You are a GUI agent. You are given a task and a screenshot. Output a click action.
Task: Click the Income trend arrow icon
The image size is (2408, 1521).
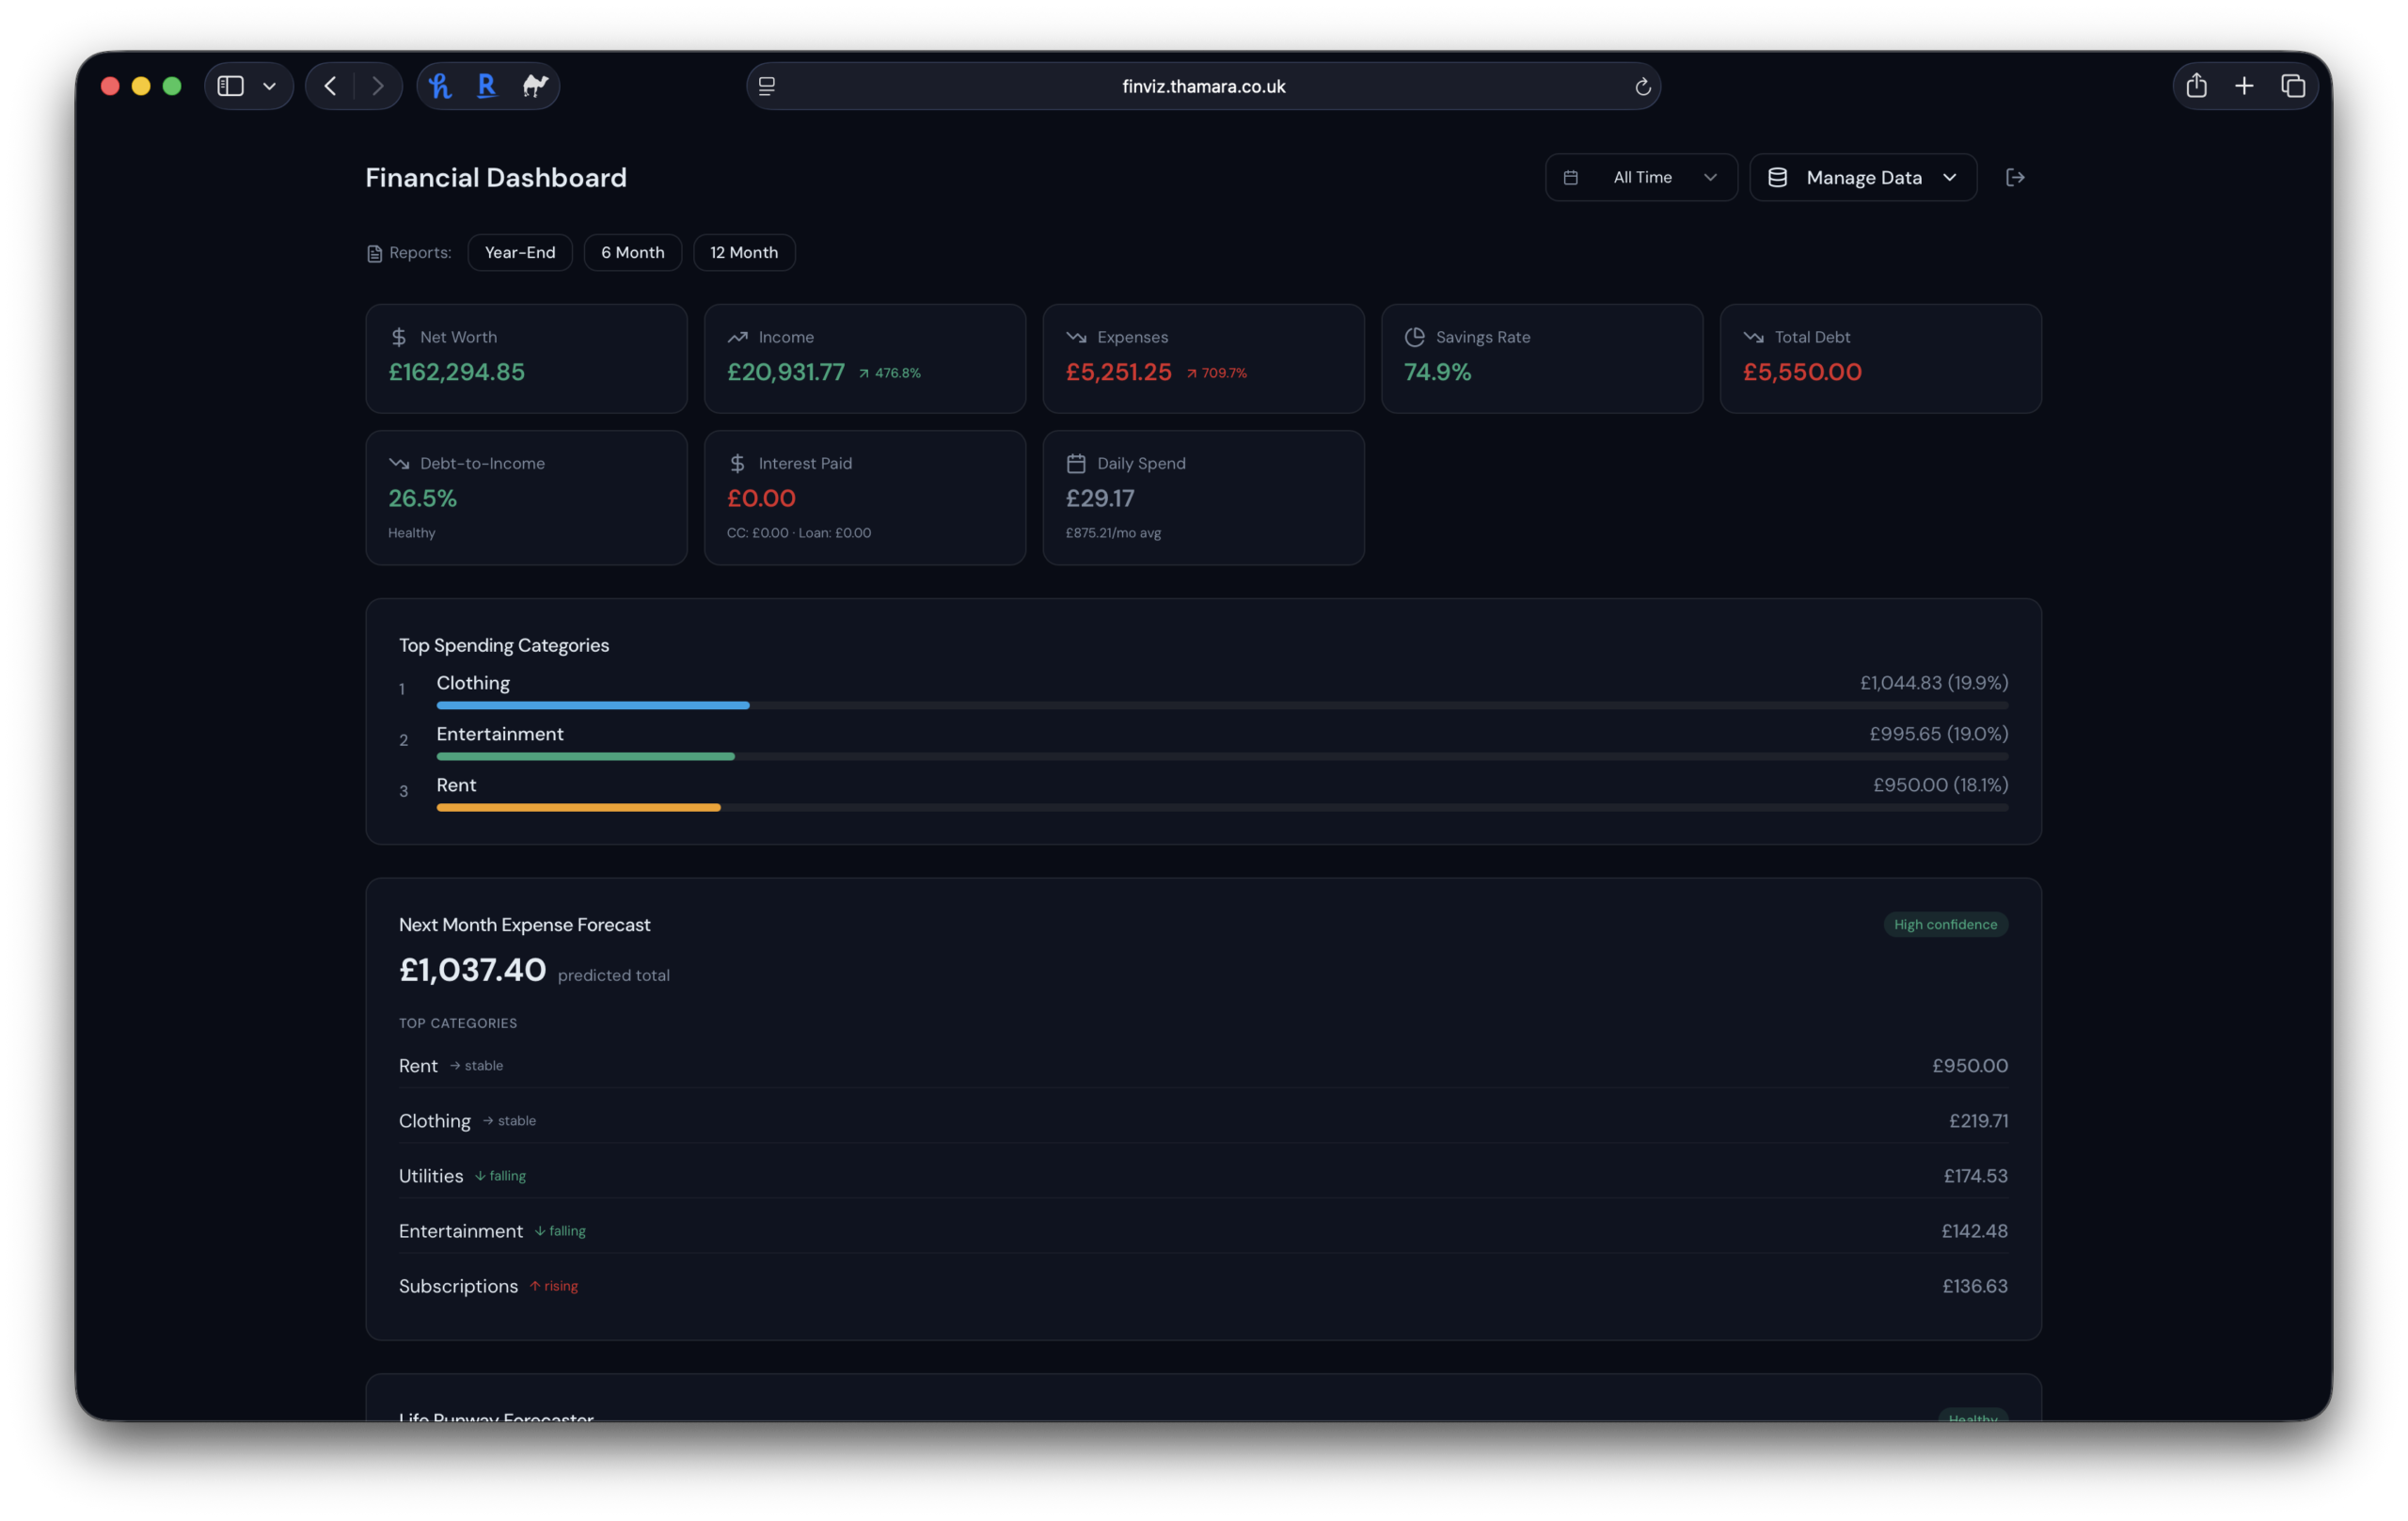(x=738, y=337)
